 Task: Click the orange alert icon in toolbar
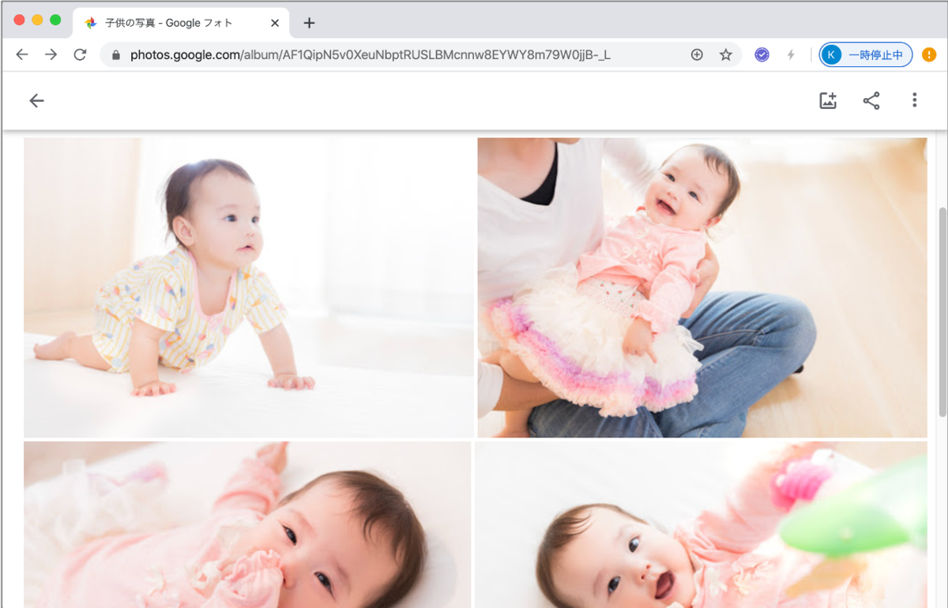point(929,54)
